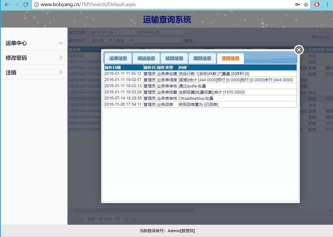The height and width of the screenshot is (237, 333).
Task: Click the 查询 search button
Action: click(188, 40)
